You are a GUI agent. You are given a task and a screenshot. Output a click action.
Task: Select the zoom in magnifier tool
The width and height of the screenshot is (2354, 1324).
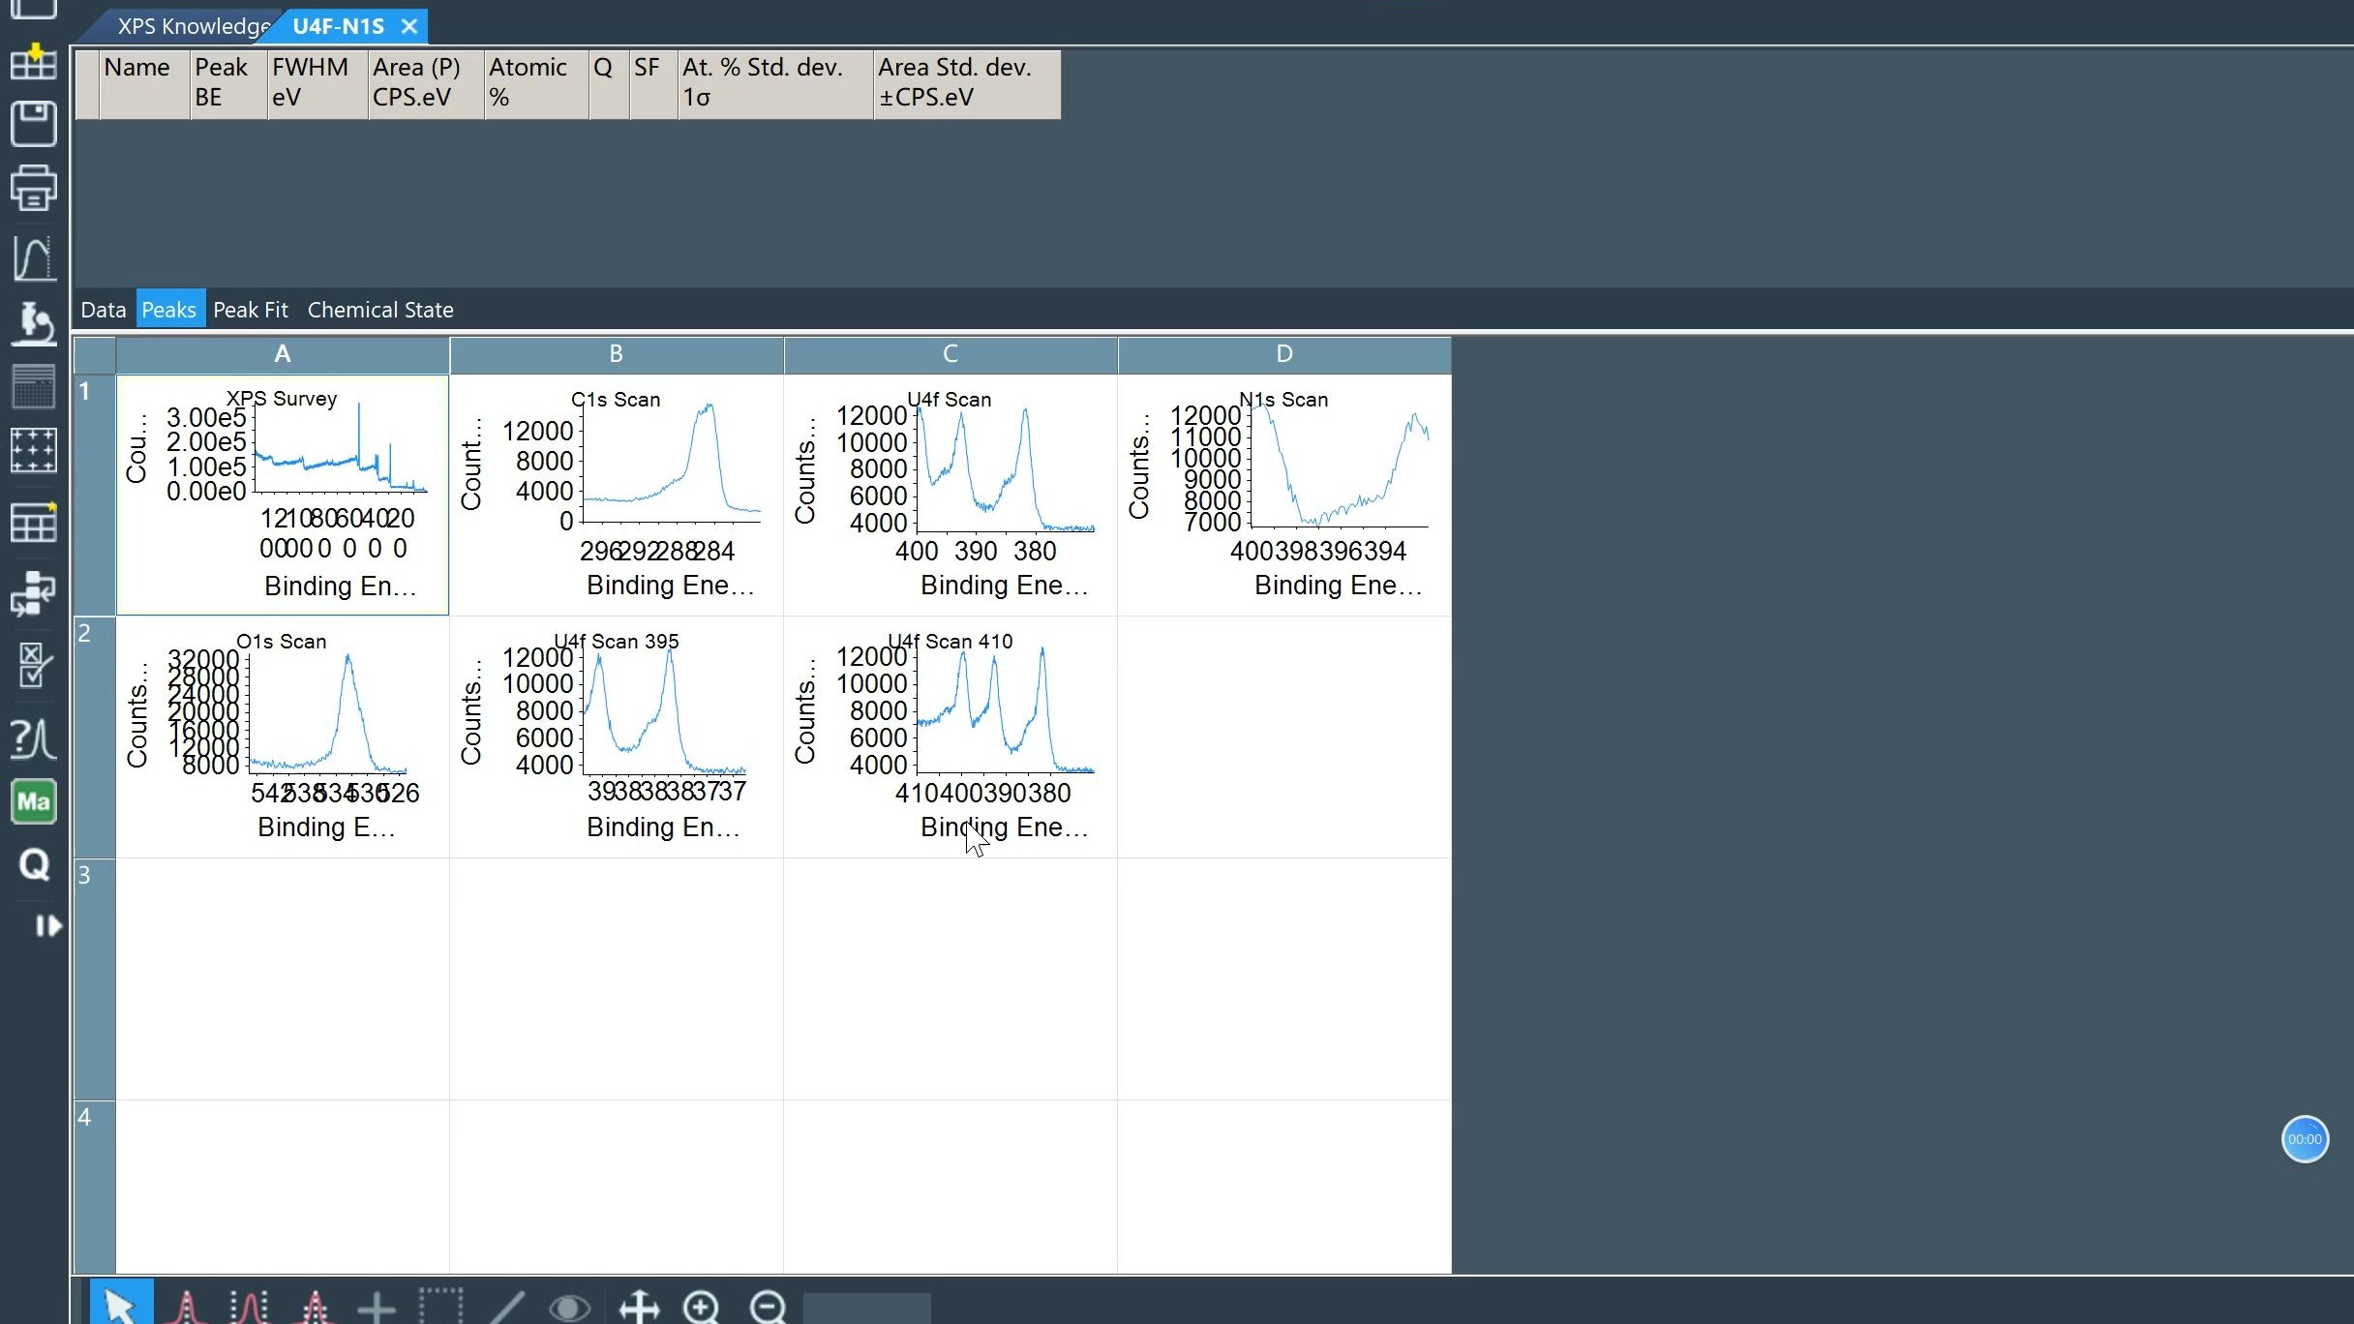(x=701, y=1307)
